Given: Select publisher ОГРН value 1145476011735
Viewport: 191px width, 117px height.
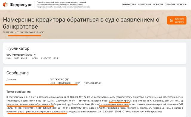Looking at the screenshot, I should tap(49, 58).
